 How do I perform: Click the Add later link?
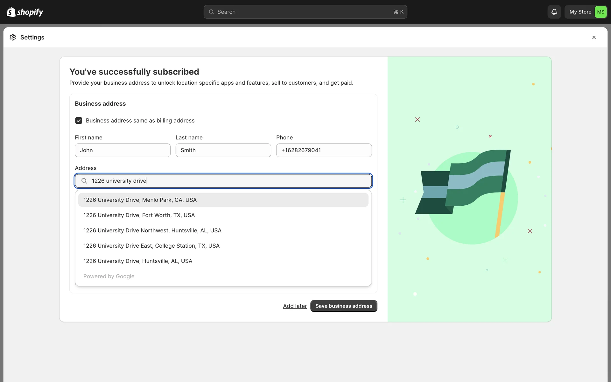tap(295, 306)
